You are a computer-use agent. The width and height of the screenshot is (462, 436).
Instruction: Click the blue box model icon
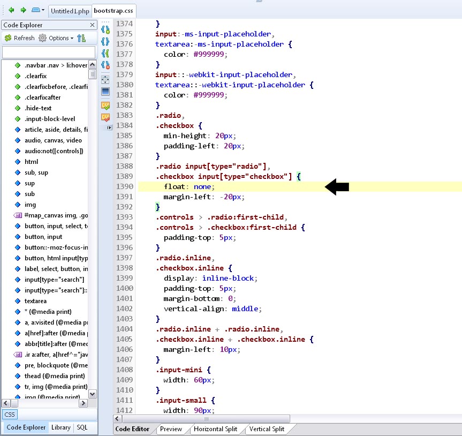click(x=105, y=92)
